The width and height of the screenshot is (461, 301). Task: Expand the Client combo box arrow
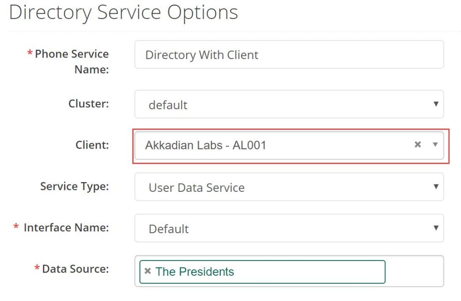[435, 145]
